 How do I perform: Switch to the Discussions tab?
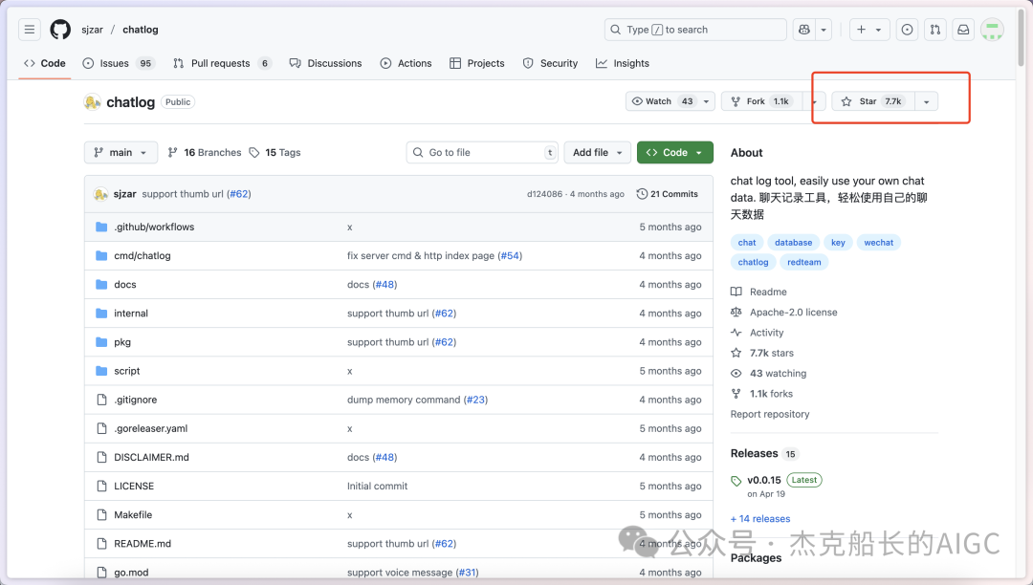tap(325, 63)
